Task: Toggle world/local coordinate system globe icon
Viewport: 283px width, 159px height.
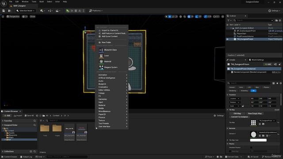Action: (x=180, y=17)
